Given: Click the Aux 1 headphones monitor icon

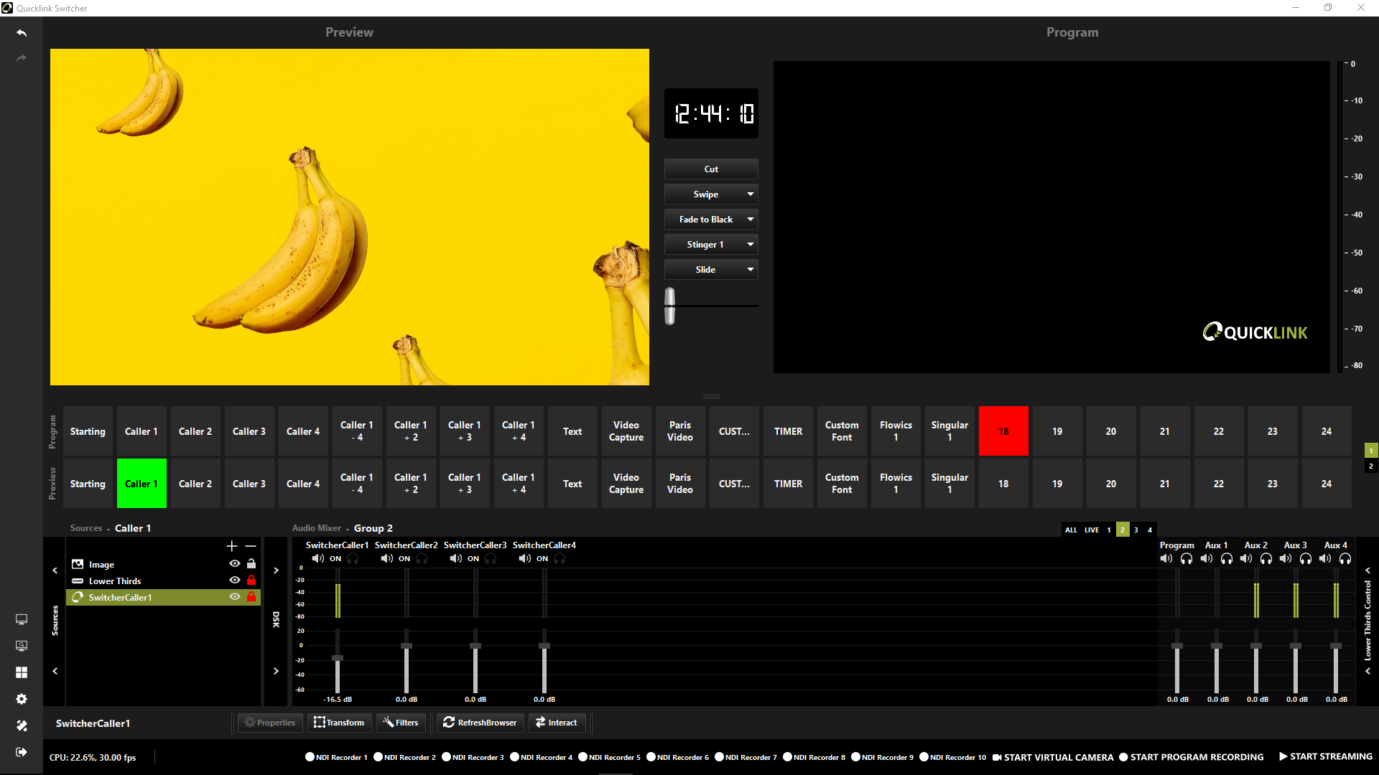Looking at the screenshot, I should 1227,558.
